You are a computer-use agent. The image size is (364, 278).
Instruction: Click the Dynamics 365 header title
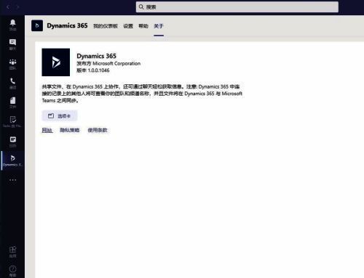pyautogui.click(x=67, y=25)
